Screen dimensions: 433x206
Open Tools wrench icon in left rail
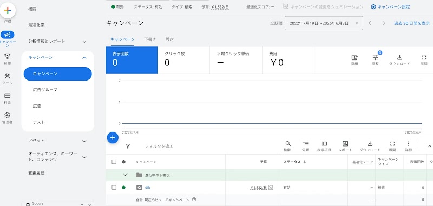[8, 76]
